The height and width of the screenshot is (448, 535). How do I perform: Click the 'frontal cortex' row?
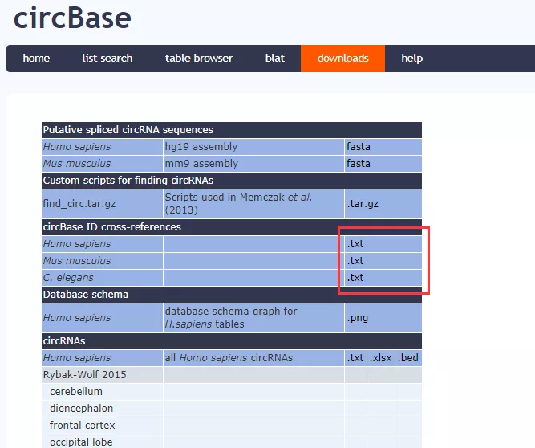pyautogui.click(x=232, y=426)
